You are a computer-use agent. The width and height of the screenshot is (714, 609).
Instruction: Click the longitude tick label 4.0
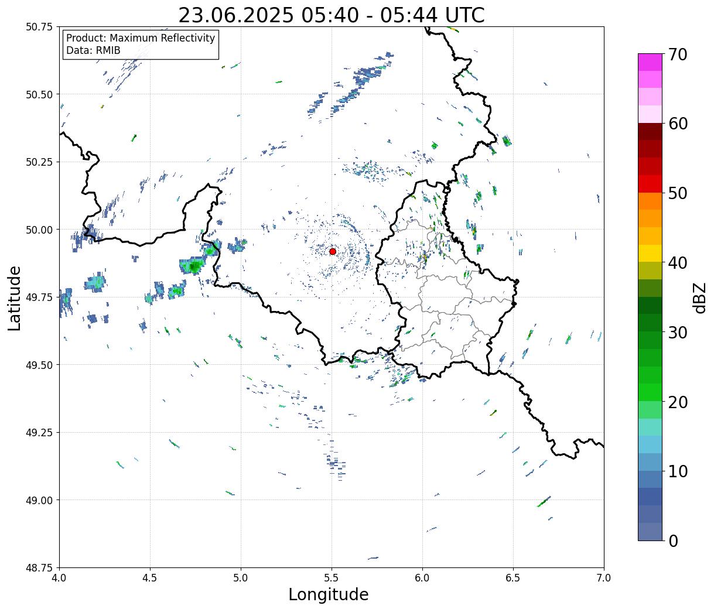click(59, 578)
